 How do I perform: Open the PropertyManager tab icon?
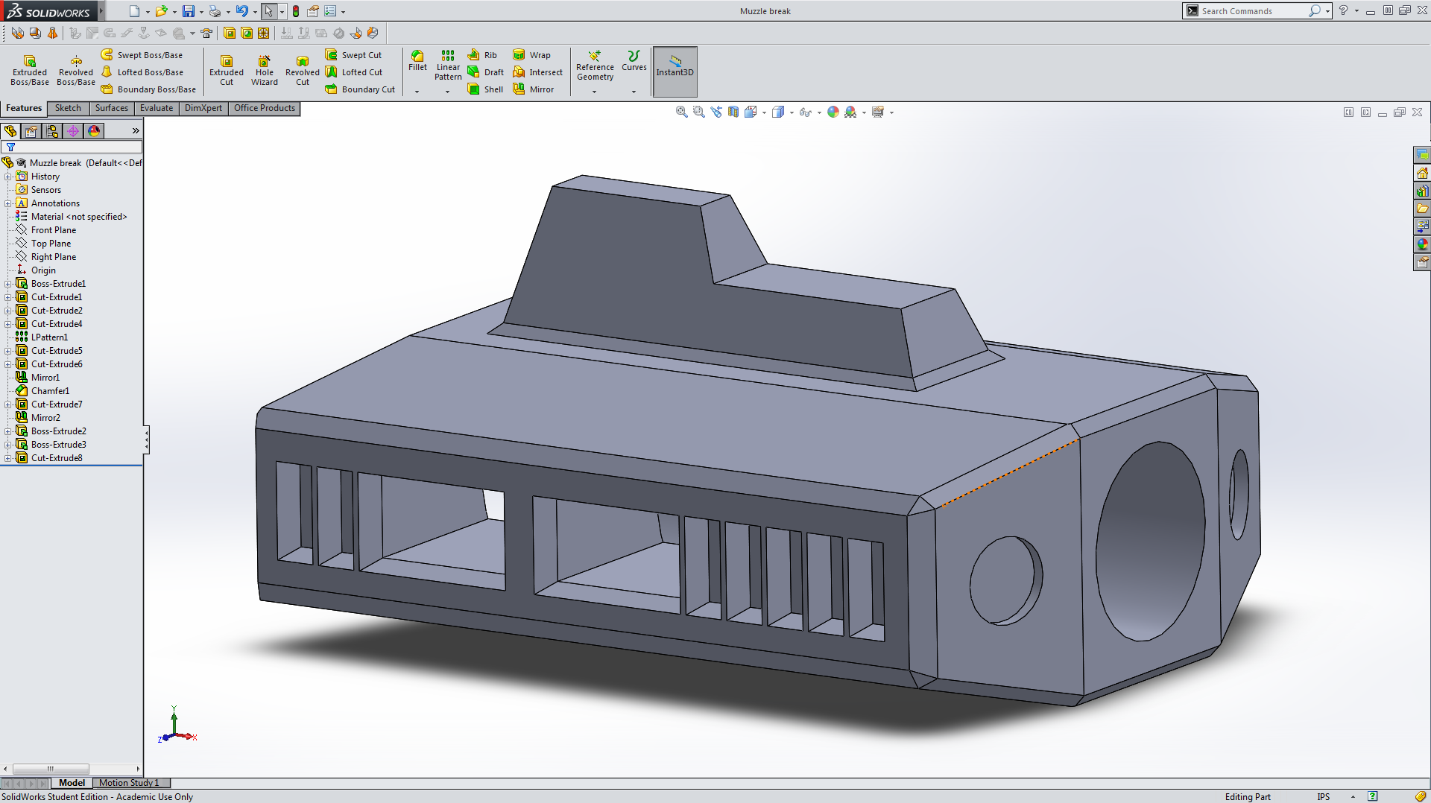31,131
